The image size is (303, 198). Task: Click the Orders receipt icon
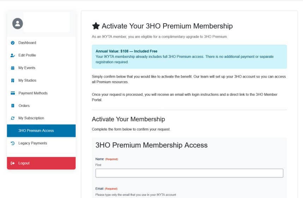13,106
